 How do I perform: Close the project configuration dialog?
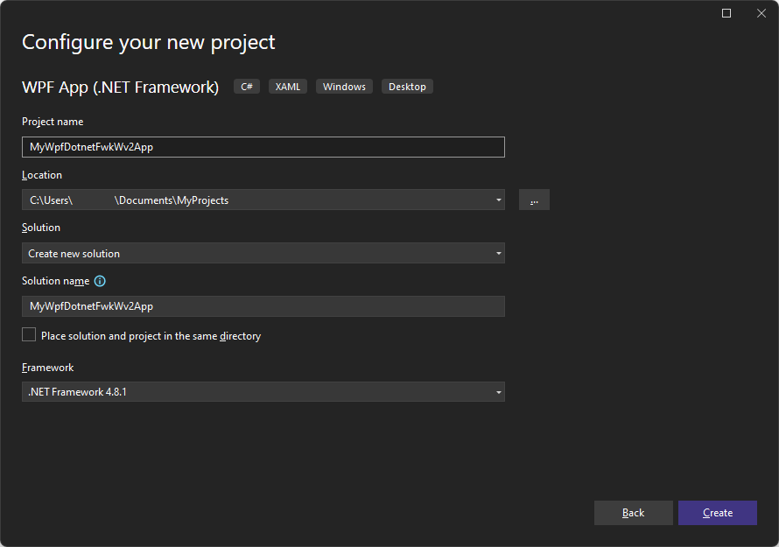(761, 13)
